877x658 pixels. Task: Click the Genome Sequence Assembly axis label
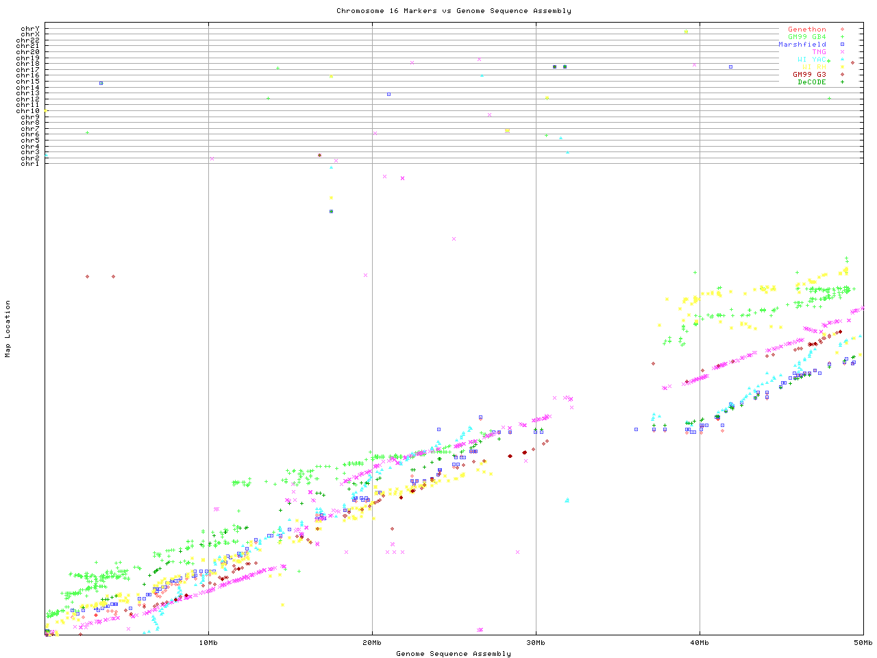tap(454, 654)
